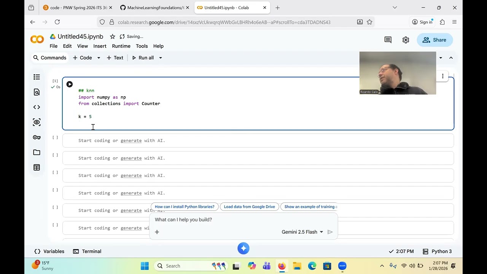Click the Gemini sparkle button at bottom
The width and height of the screenshot is (487, 274).
pyautogui.click(x=243, y=249)
